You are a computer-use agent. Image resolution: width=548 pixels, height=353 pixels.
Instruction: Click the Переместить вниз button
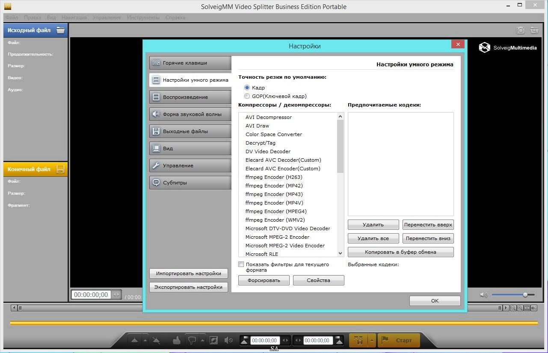(x=428, y=238)
